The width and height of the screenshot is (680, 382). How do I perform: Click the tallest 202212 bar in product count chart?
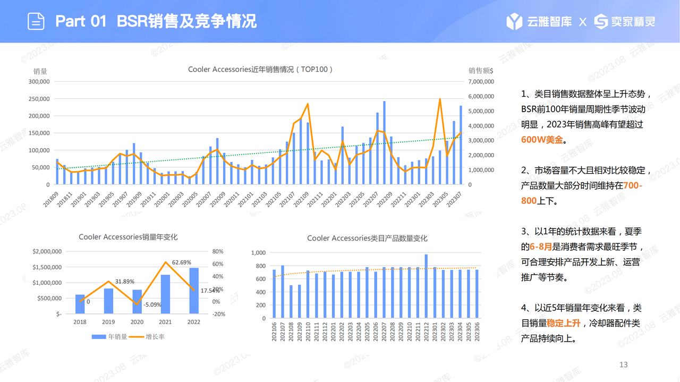pyautogui.click(x=426, y=286)
